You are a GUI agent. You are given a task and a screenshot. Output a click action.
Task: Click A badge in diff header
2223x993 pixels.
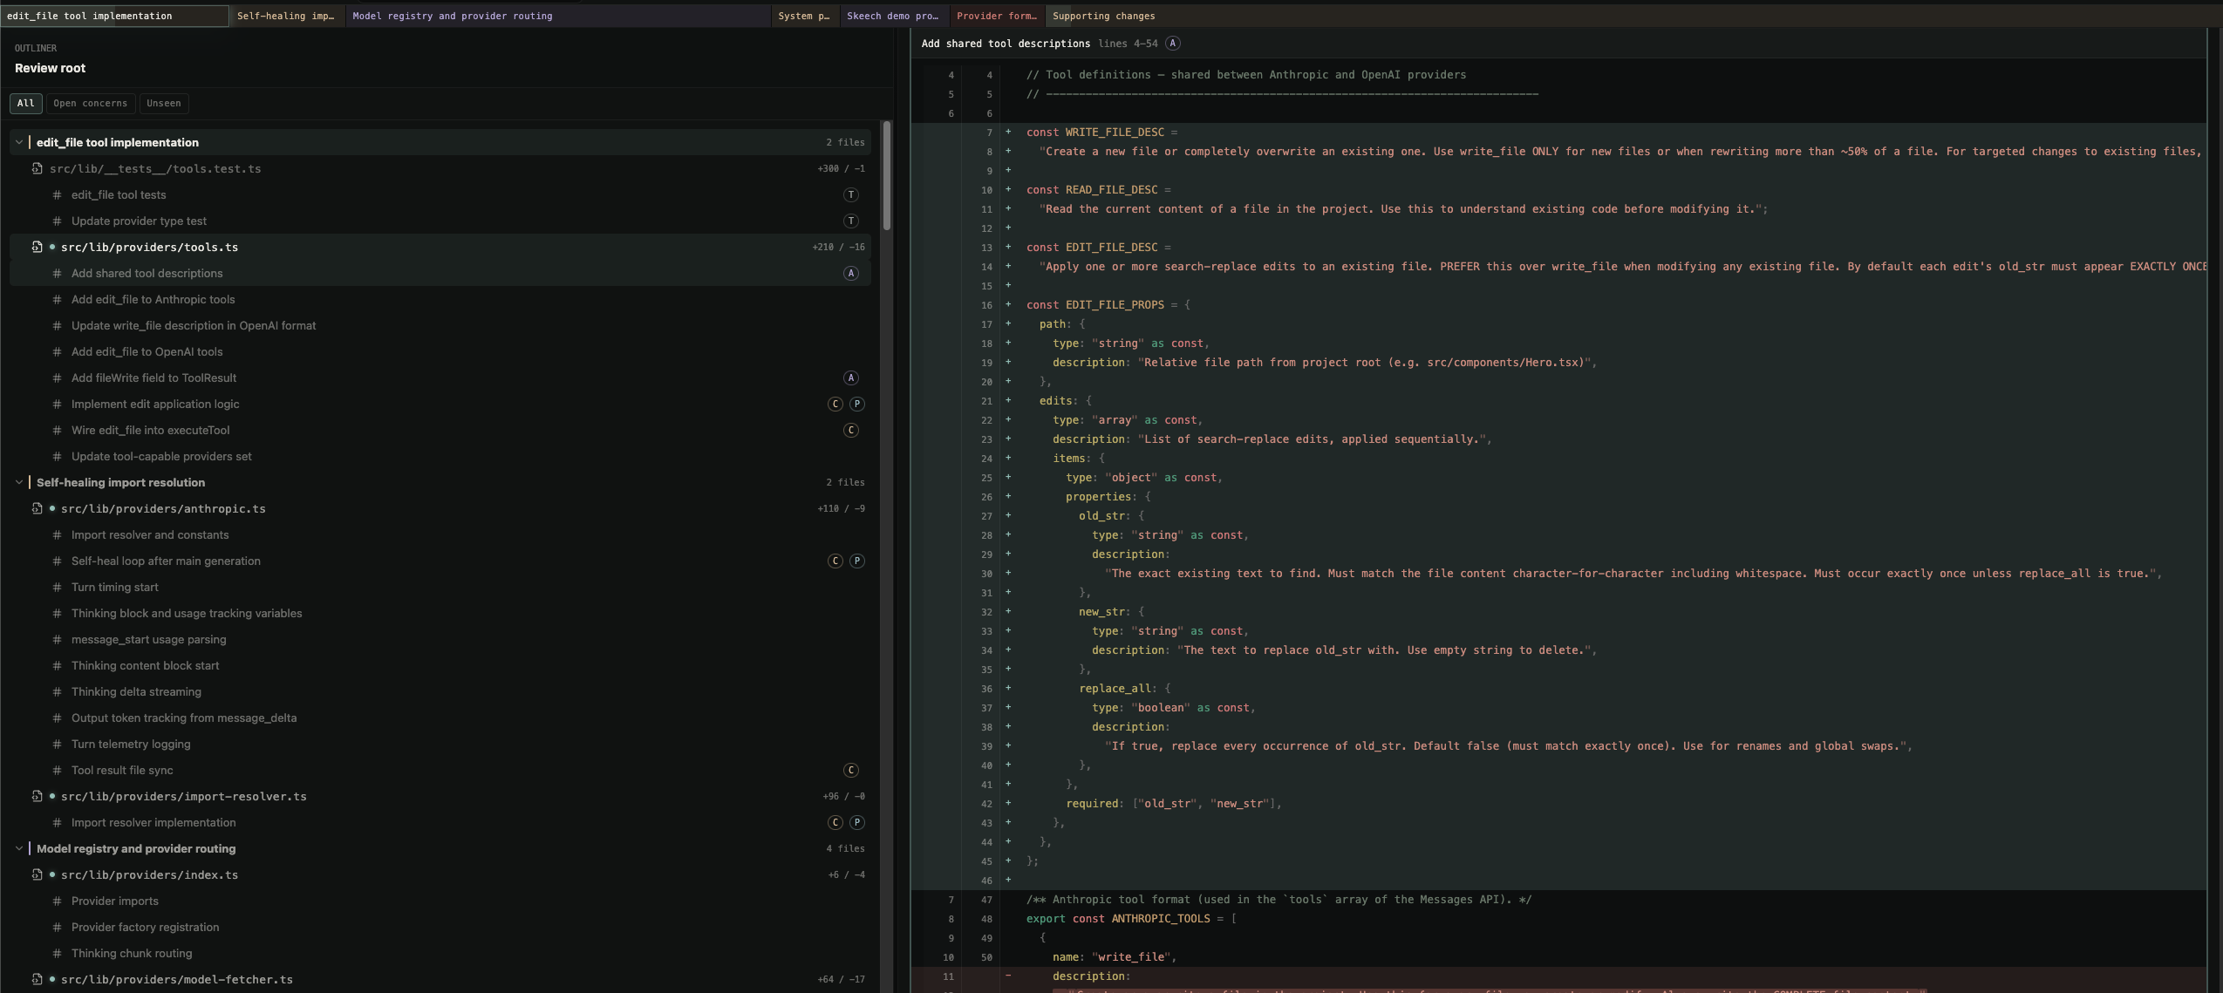pyautogui.click(x=1173, y=43)
